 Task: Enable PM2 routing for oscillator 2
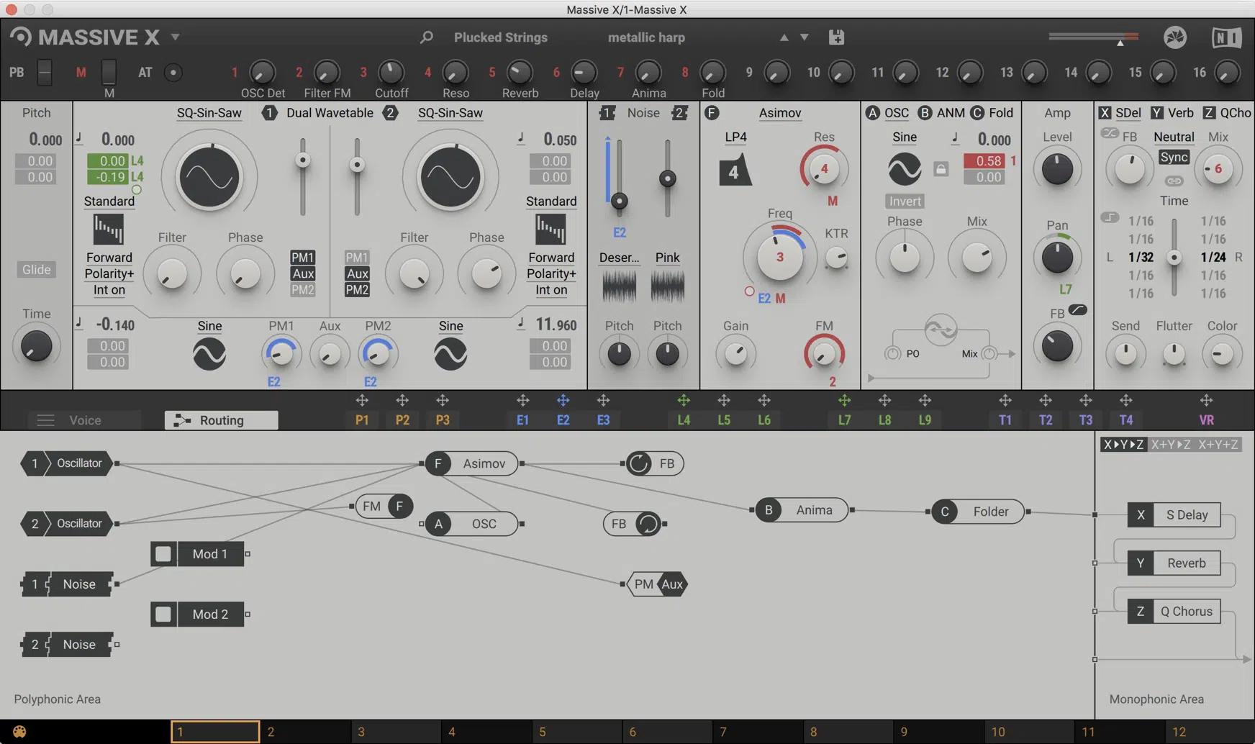[x=357, y=290]
